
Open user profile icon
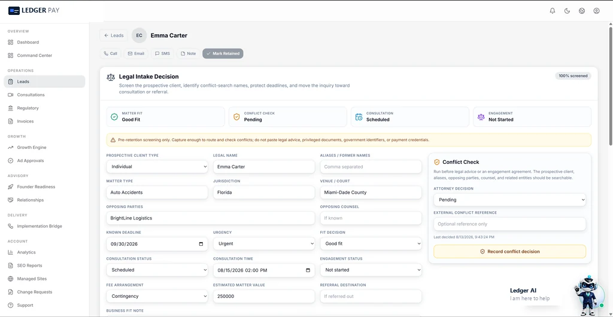coord(596,11)
